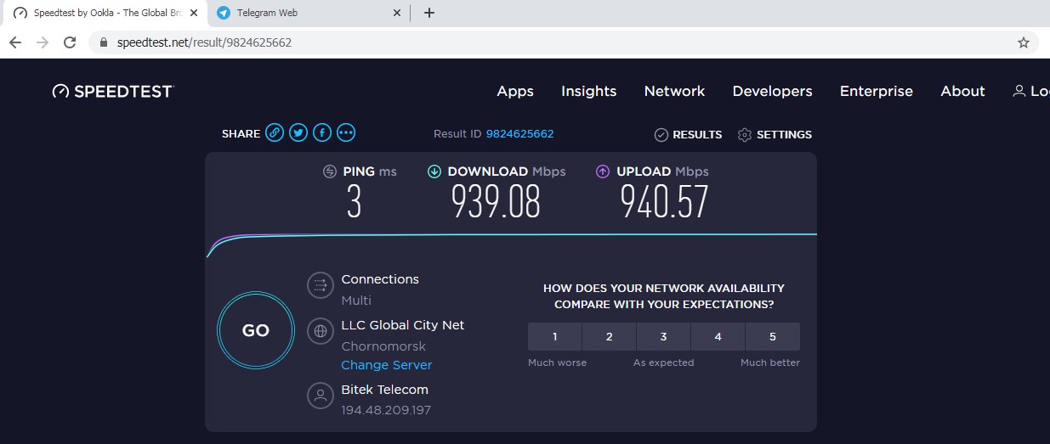The height and width of the screenshot is (444, 1050).
Task: Open the About menu
Action: tap(962, 91)
